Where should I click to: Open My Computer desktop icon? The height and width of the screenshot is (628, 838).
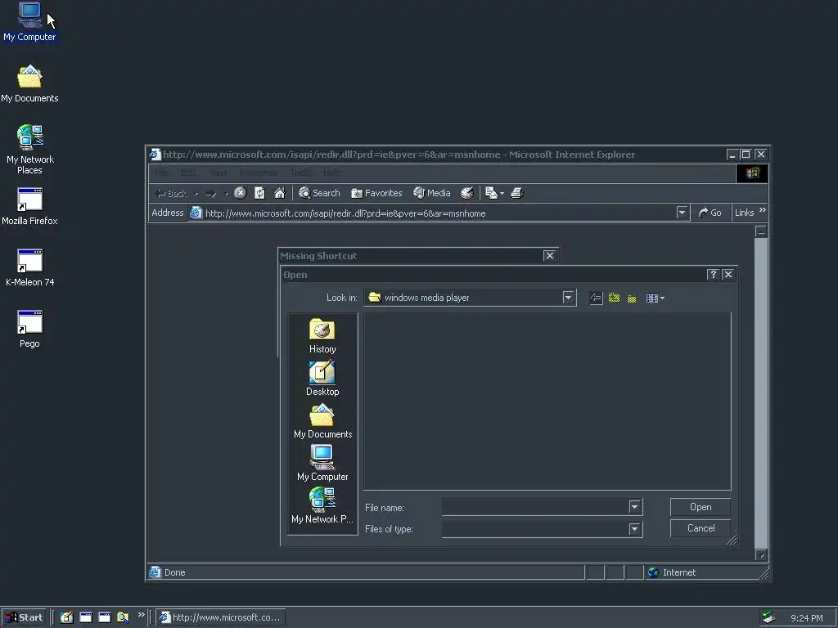click(29, 22)
